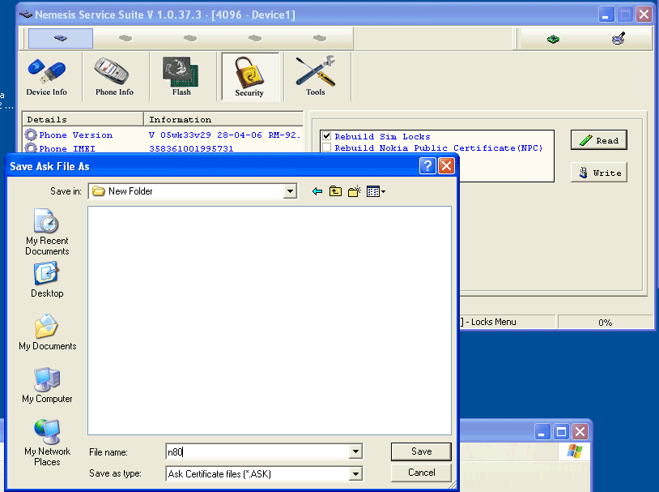Open the Flash section
This screenshot has width=659, height=492.
pyautogui.click(x=181, y=77)
